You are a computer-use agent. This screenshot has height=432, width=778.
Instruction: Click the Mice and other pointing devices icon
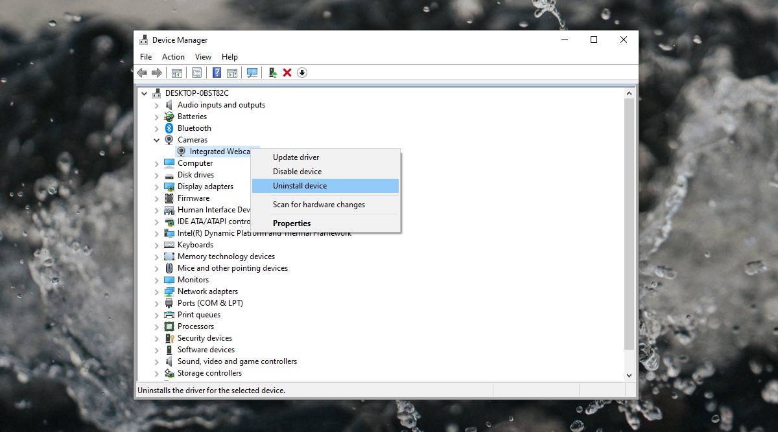[x=169, y=268]
